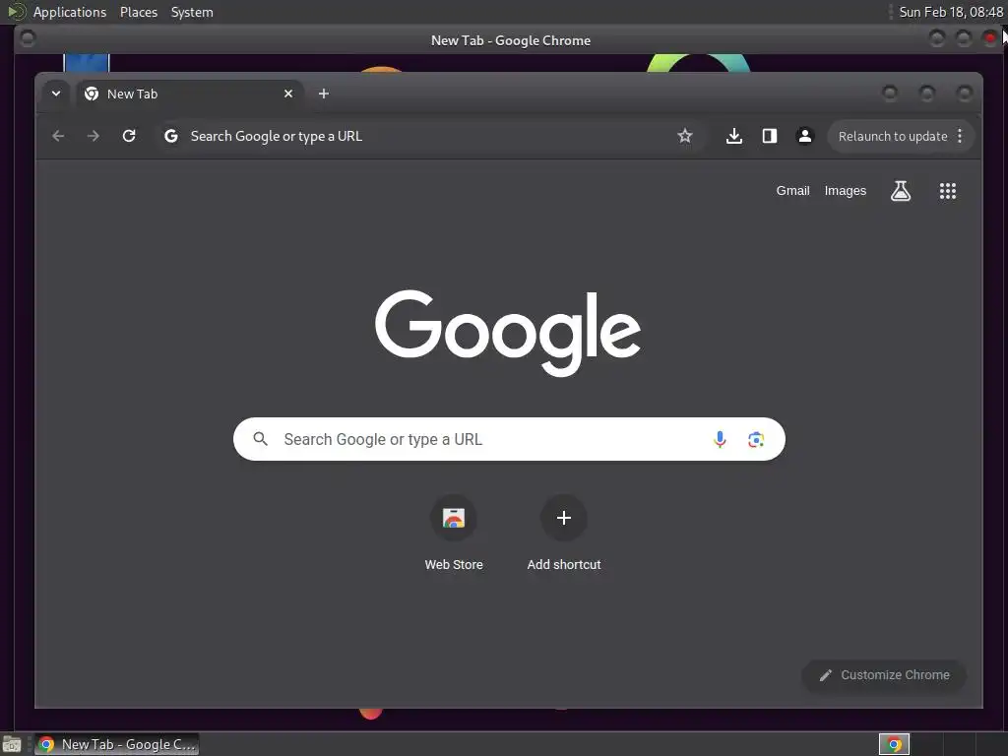This screenshot has height=756, width=1008.
Task: Click the Chrome favicon on New Tab
Action: tap(92, 94)
